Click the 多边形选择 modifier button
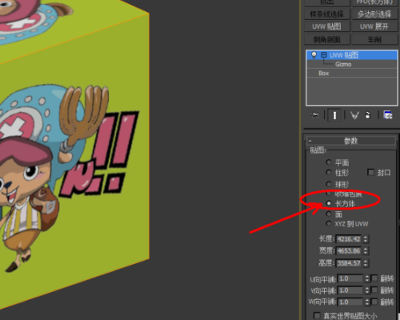The image size is (400, 320). tap(374, 14)
